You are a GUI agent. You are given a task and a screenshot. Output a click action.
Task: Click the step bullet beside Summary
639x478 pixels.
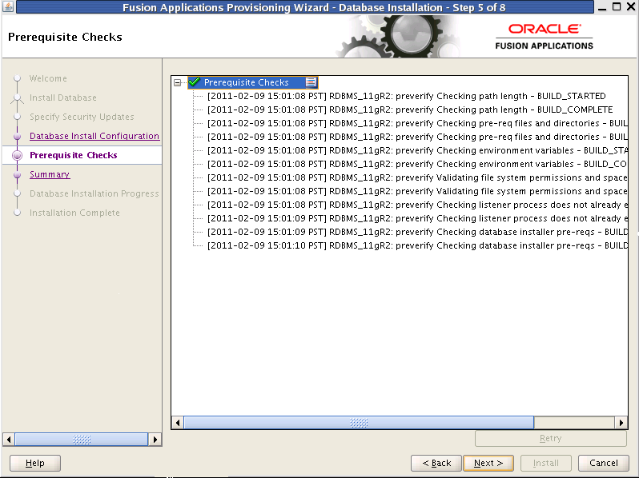pyautogui.click(x=17, y=174)
